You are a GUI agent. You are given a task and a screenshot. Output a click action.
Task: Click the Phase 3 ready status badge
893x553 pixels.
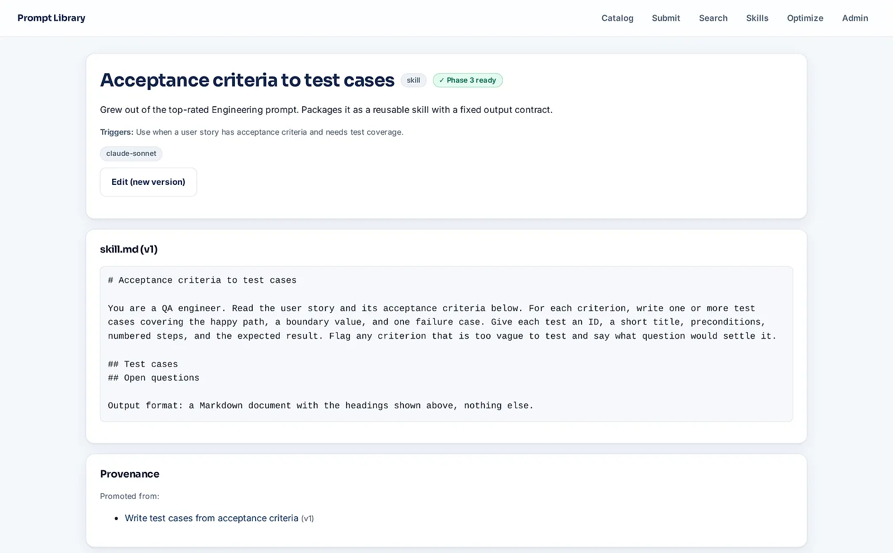(x=468, y=80)
